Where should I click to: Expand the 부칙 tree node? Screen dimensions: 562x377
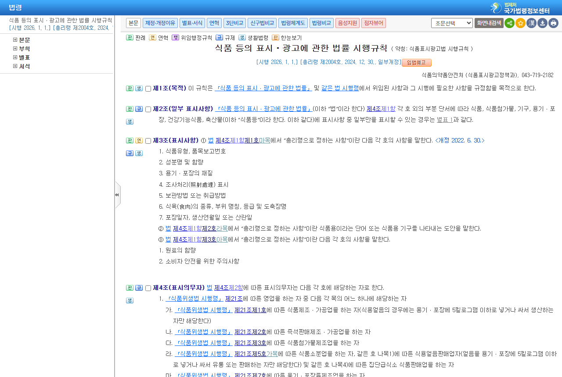[x=15, y=49]
